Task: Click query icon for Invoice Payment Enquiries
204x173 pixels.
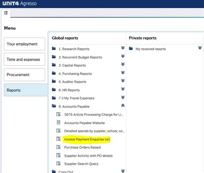Action: coord(59,139)
